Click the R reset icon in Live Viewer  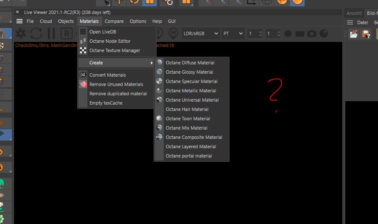[x=67, y=33]
